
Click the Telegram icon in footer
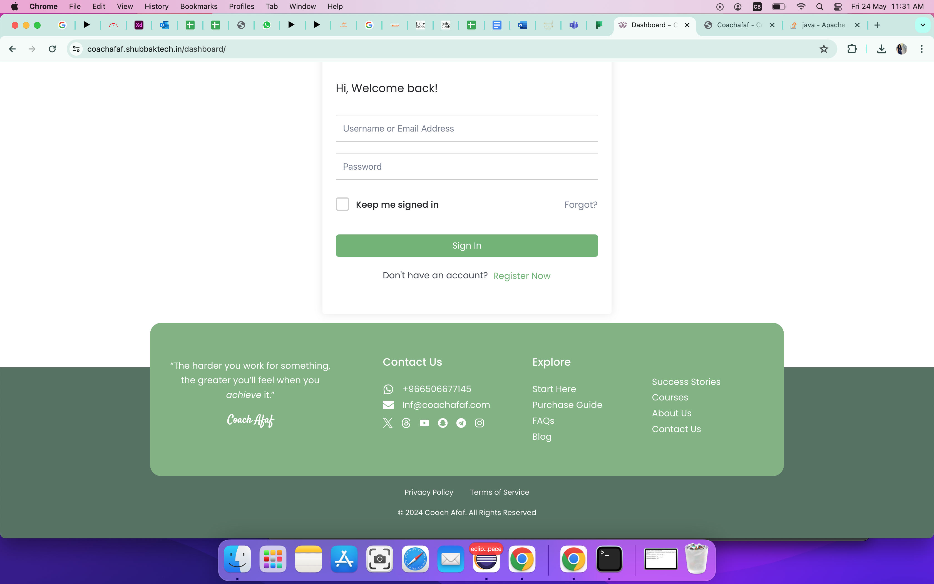click(x=461, y=423)
